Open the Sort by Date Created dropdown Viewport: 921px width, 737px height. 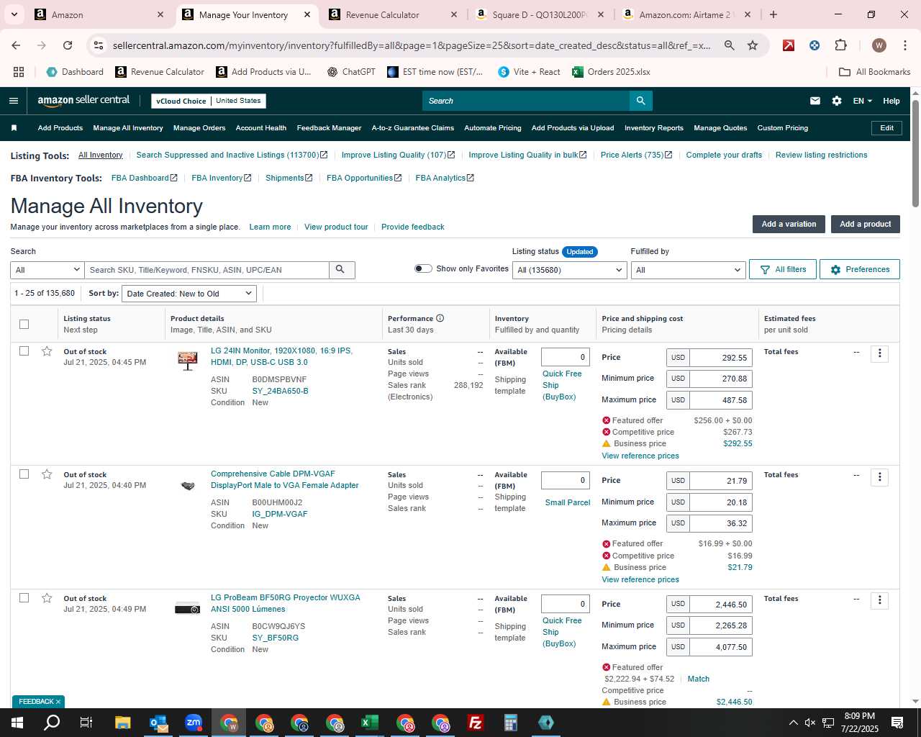[x=189, y=294]
